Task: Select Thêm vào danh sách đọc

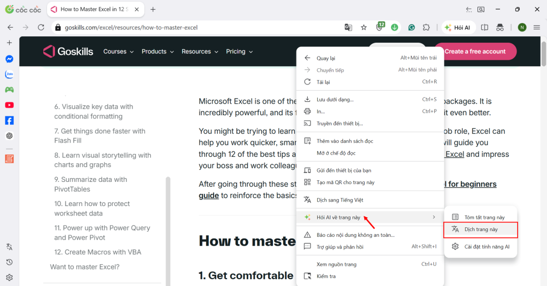Action: click(370, 141)
